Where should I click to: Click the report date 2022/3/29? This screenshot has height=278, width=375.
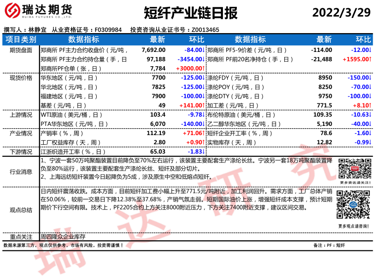click(x=341, y=13)
